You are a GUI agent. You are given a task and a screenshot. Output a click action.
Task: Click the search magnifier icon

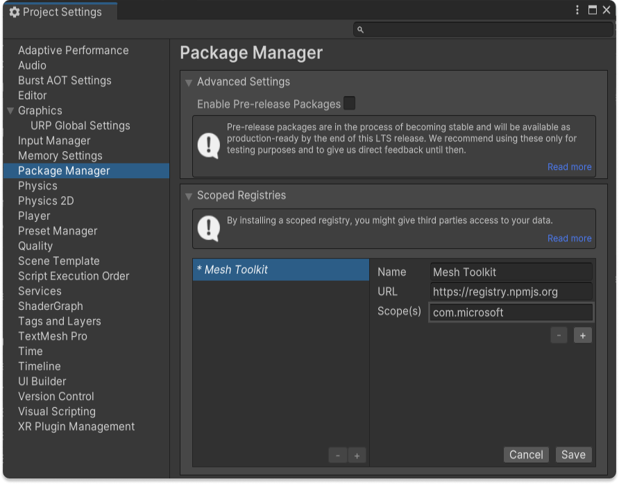(x=360, y=30)
